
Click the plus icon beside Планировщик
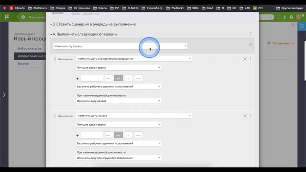(x=23, y=17)
